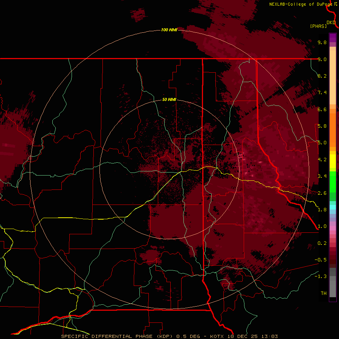The image size is (339, 339).
Task: Select the 1.8 value on the color scale
Action: [x=322, y=210]
